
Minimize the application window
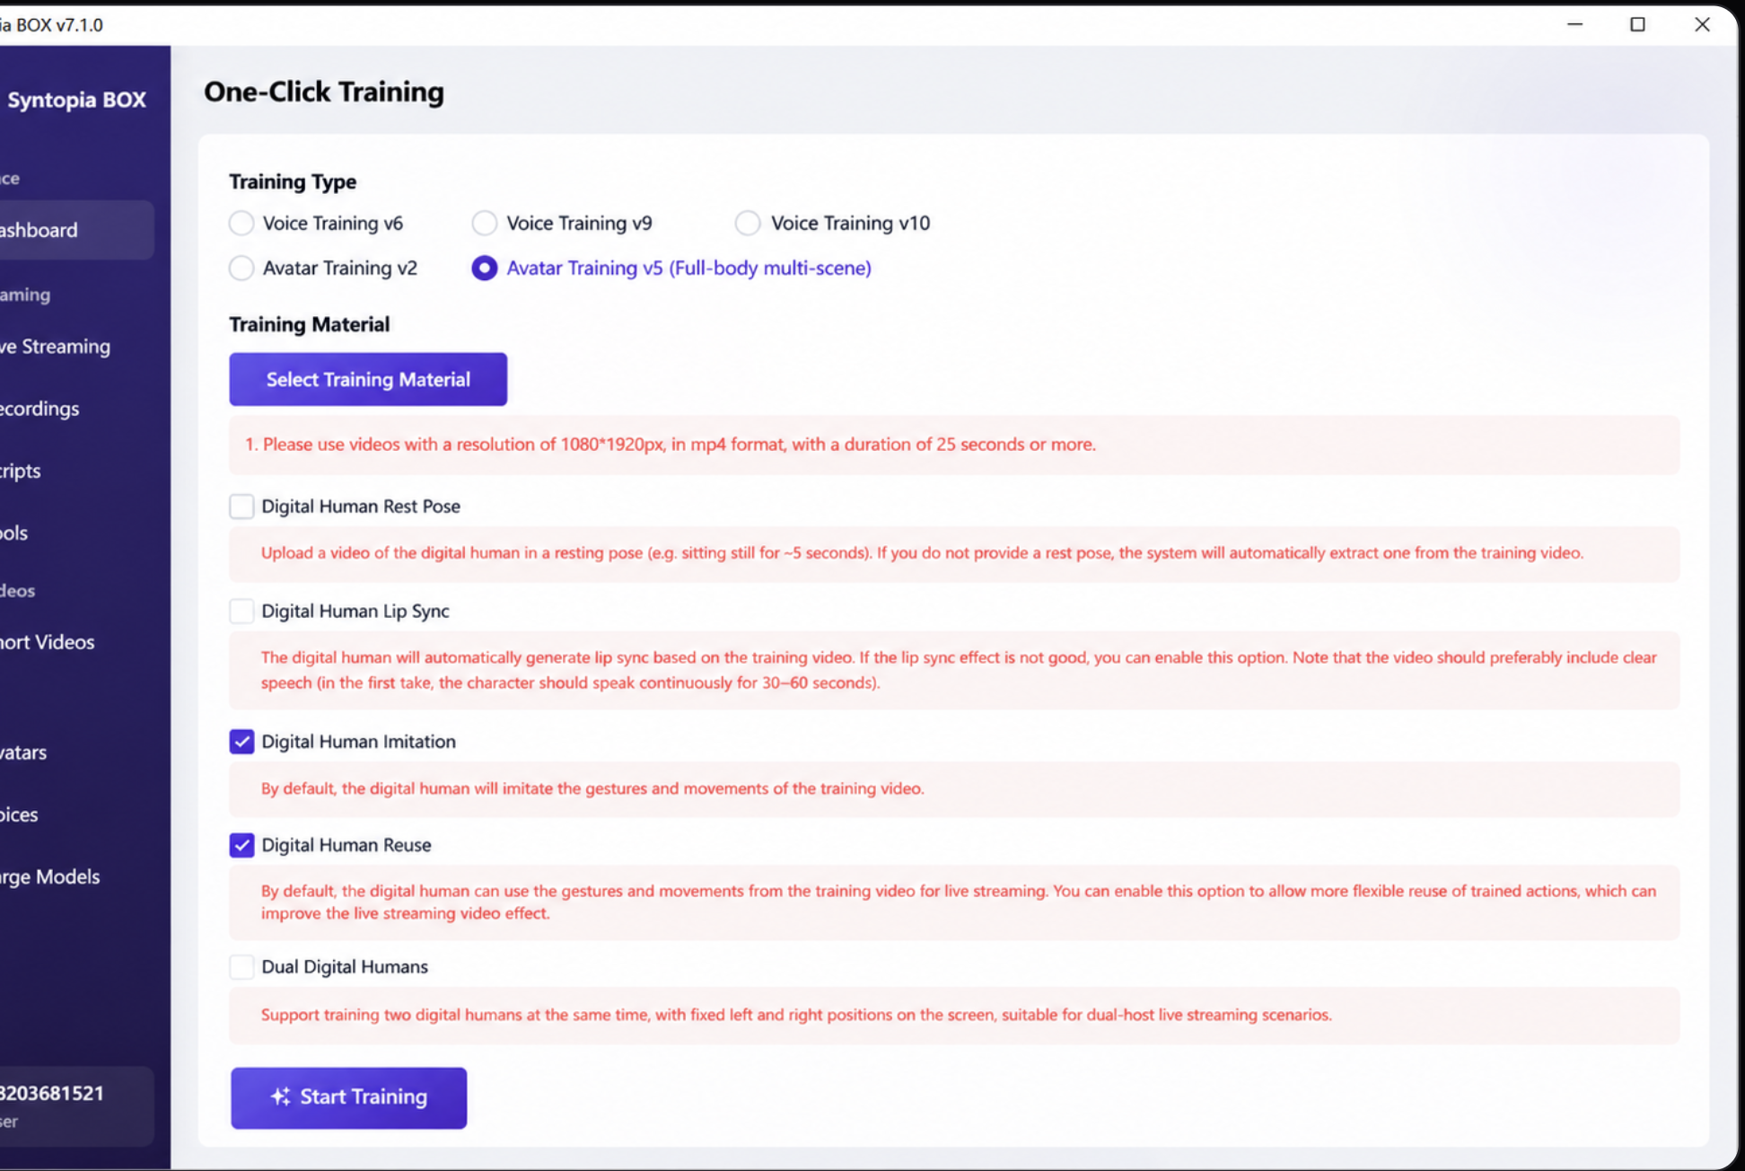1574,24
